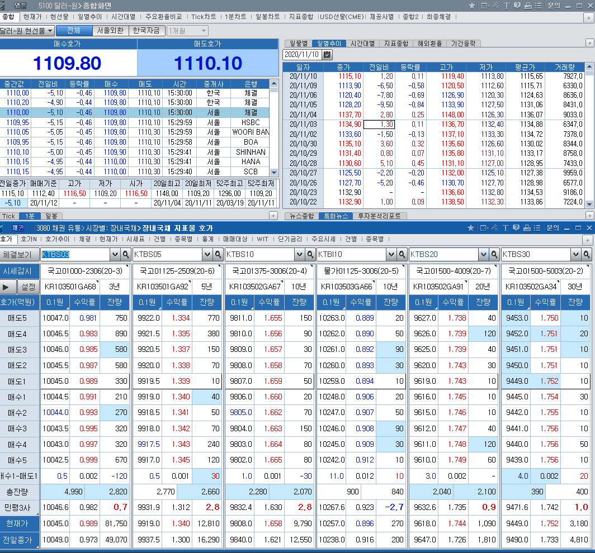Open the 투자분석리포트 tab

tap(380, 216)
